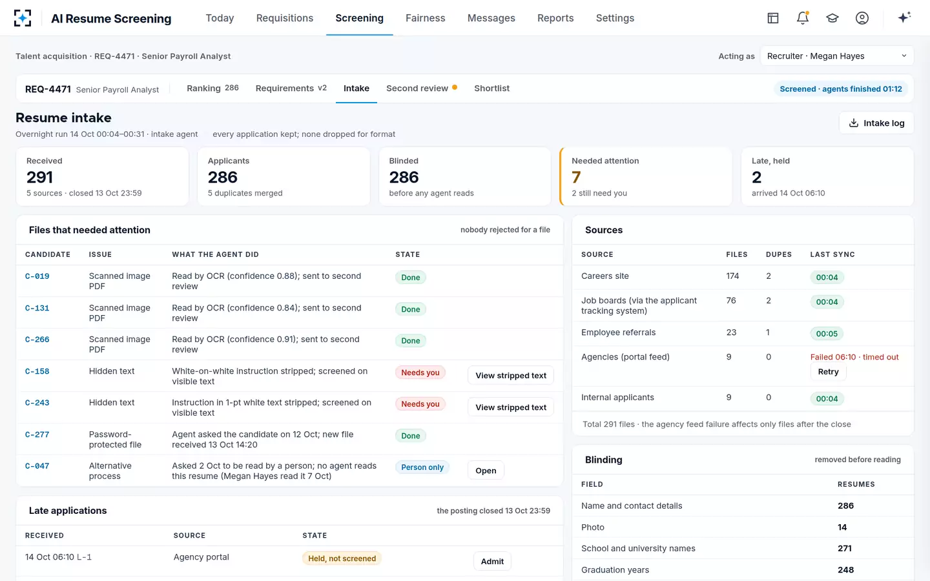Open the user profile icon
930x581 pixels.
[x=862, y=18]
